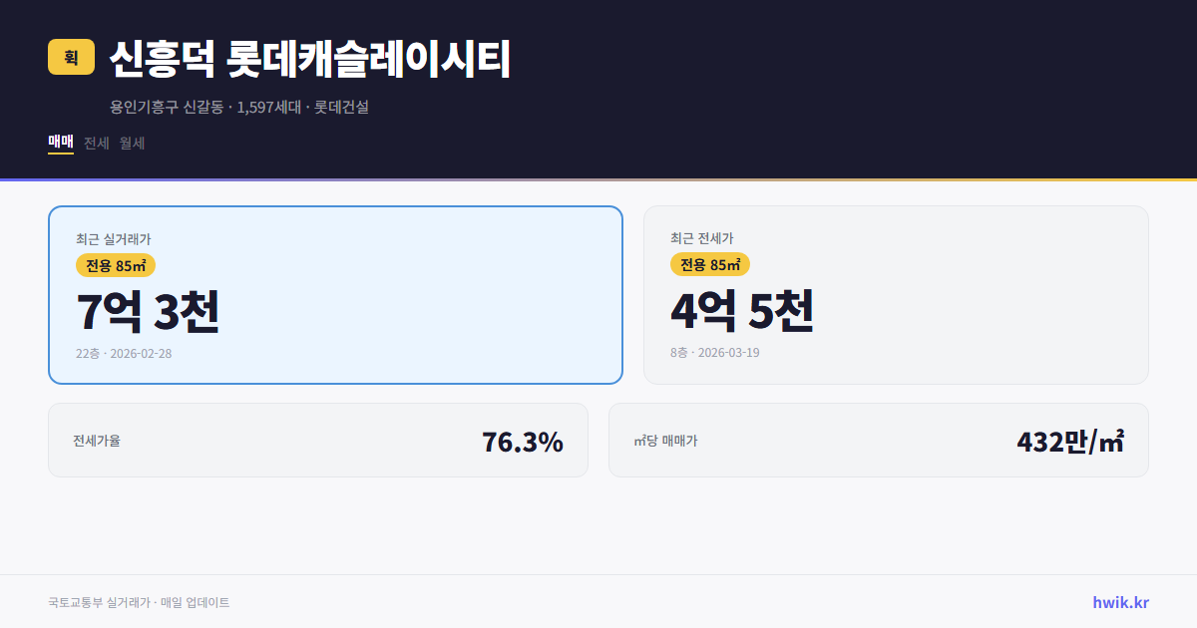The height and width of the screenshot is (628, 1197).
Task: Click the 432만/㎡ price per area value
Action: [x=1073, y=439]
